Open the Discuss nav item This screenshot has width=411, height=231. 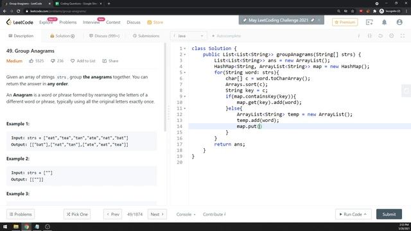pos(134,22)
